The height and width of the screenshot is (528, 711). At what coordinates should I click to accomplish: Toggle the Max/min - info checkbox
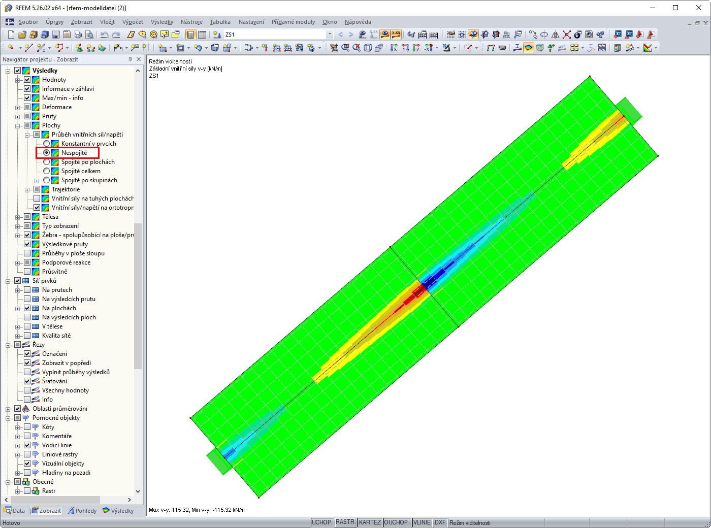[x=27, y=98]
